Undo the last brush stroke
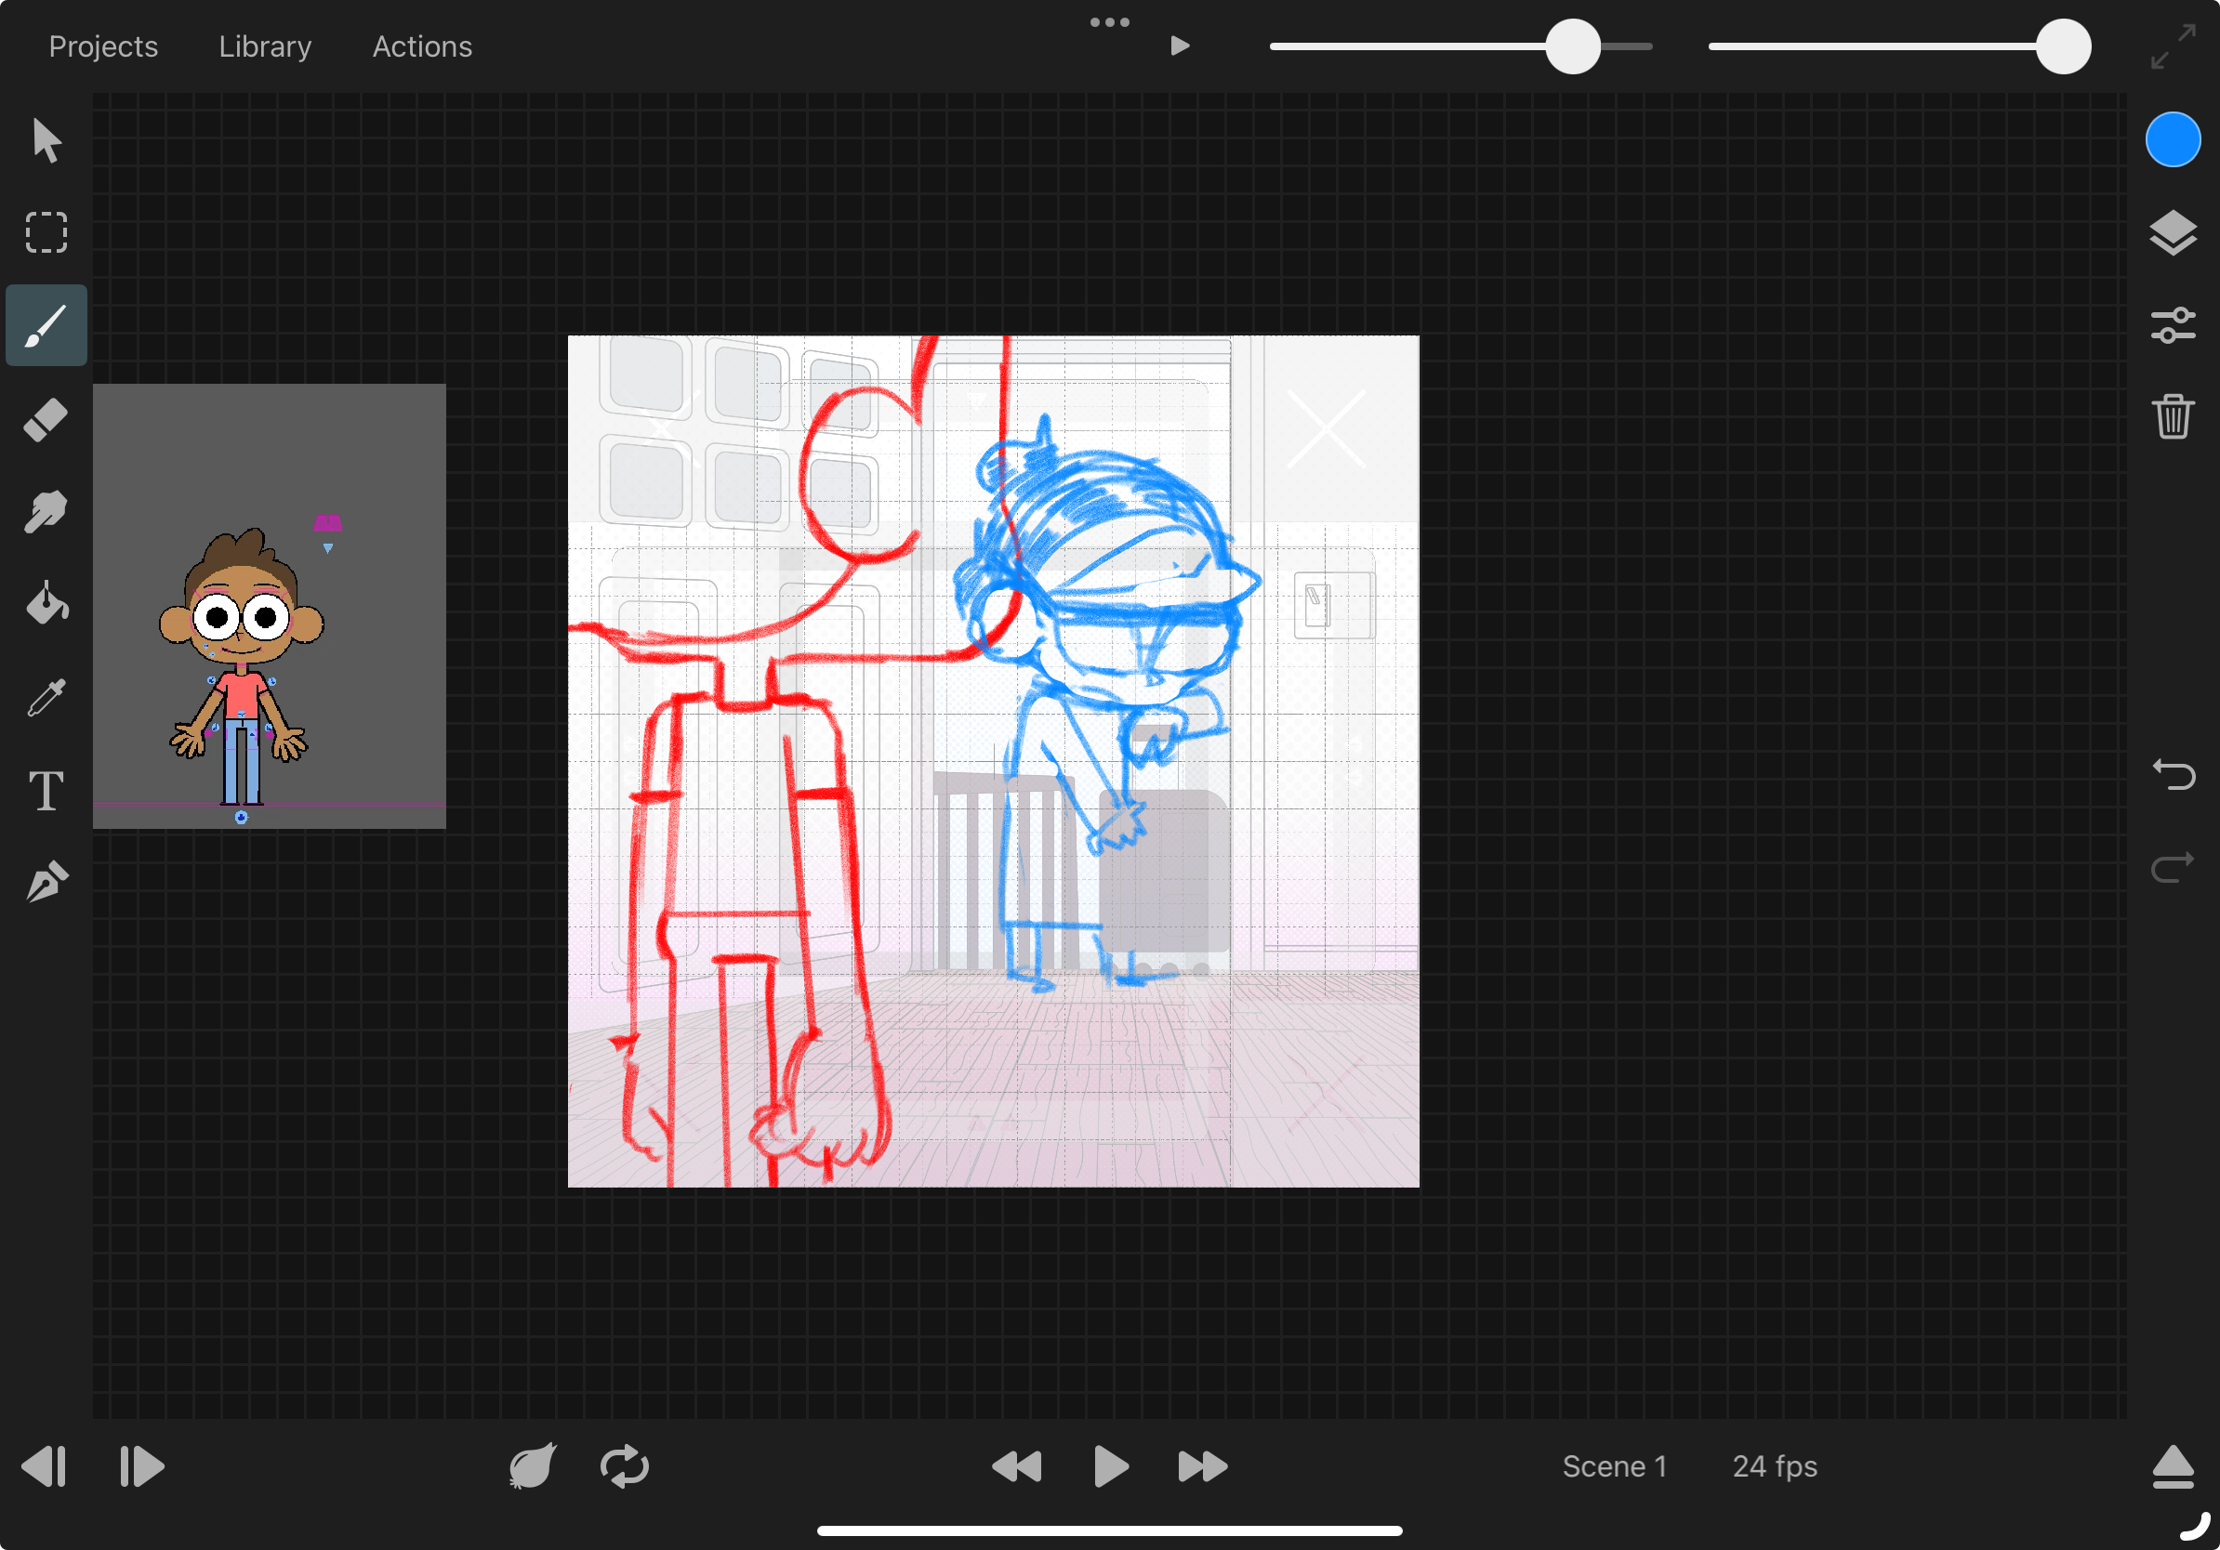This screenshot has height=1550, width=2220. 2174,775
